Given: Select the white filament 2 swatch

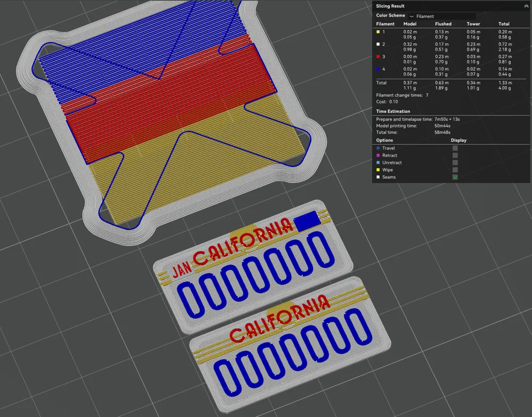Looking at the screenshot, I should point(378,45).
